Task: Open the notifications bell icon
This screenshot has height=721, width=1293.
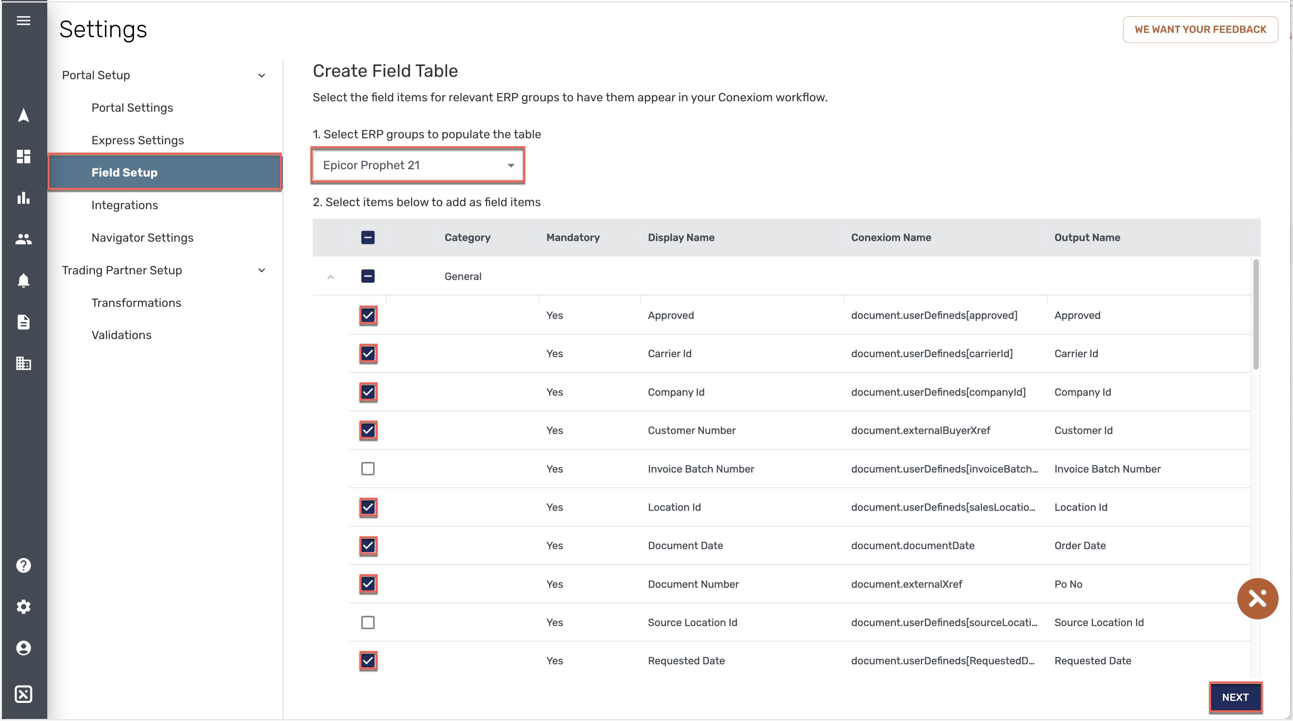Action: click(23, 280)
